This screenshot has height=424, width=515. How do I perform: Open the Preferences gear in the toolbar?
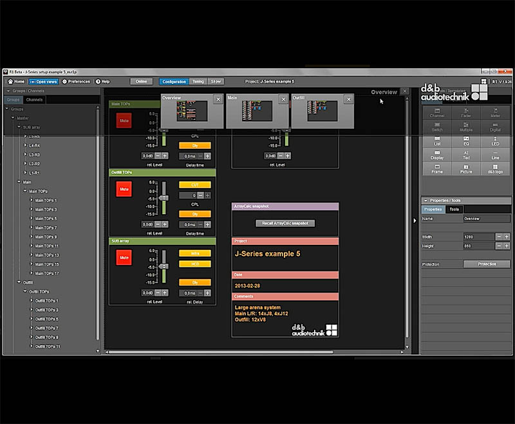76,81
